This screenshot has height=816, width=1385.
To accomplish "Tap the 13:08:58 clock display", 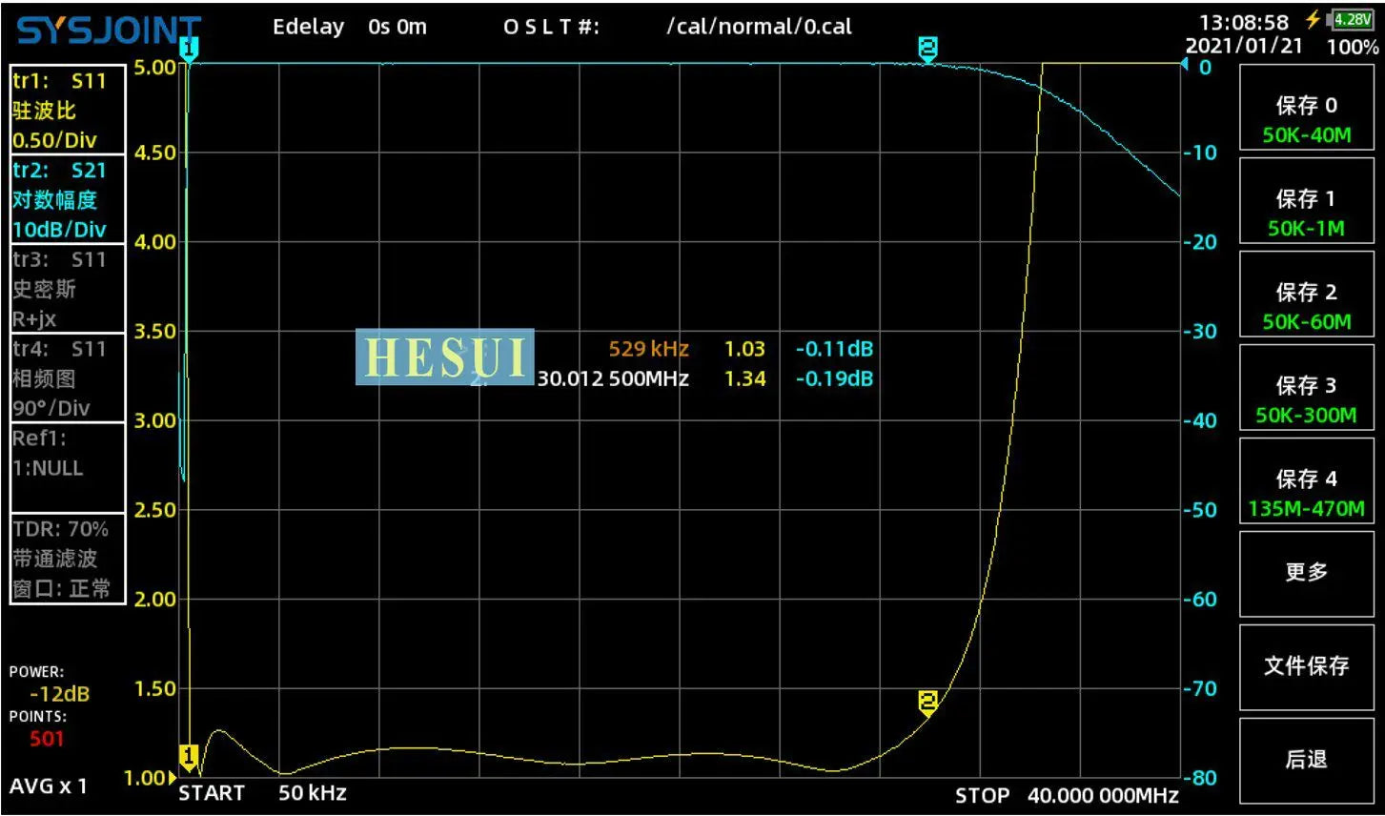I will point(1244,22).
